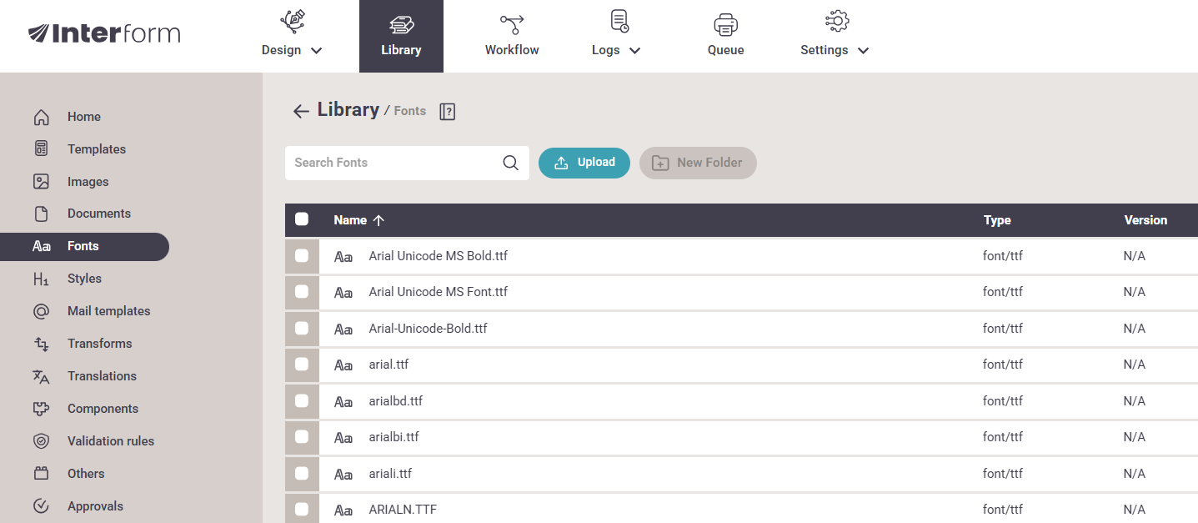
Task: Open Translations icon in sidebar
Action: 41,376
